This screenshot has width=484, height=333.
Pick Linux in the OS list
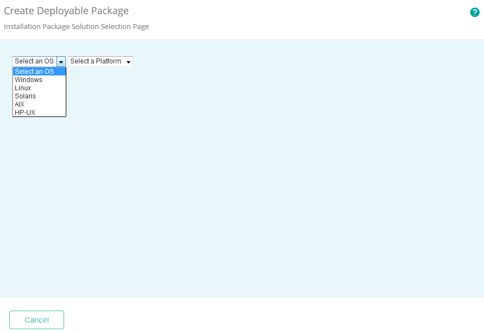pos(23,88)
